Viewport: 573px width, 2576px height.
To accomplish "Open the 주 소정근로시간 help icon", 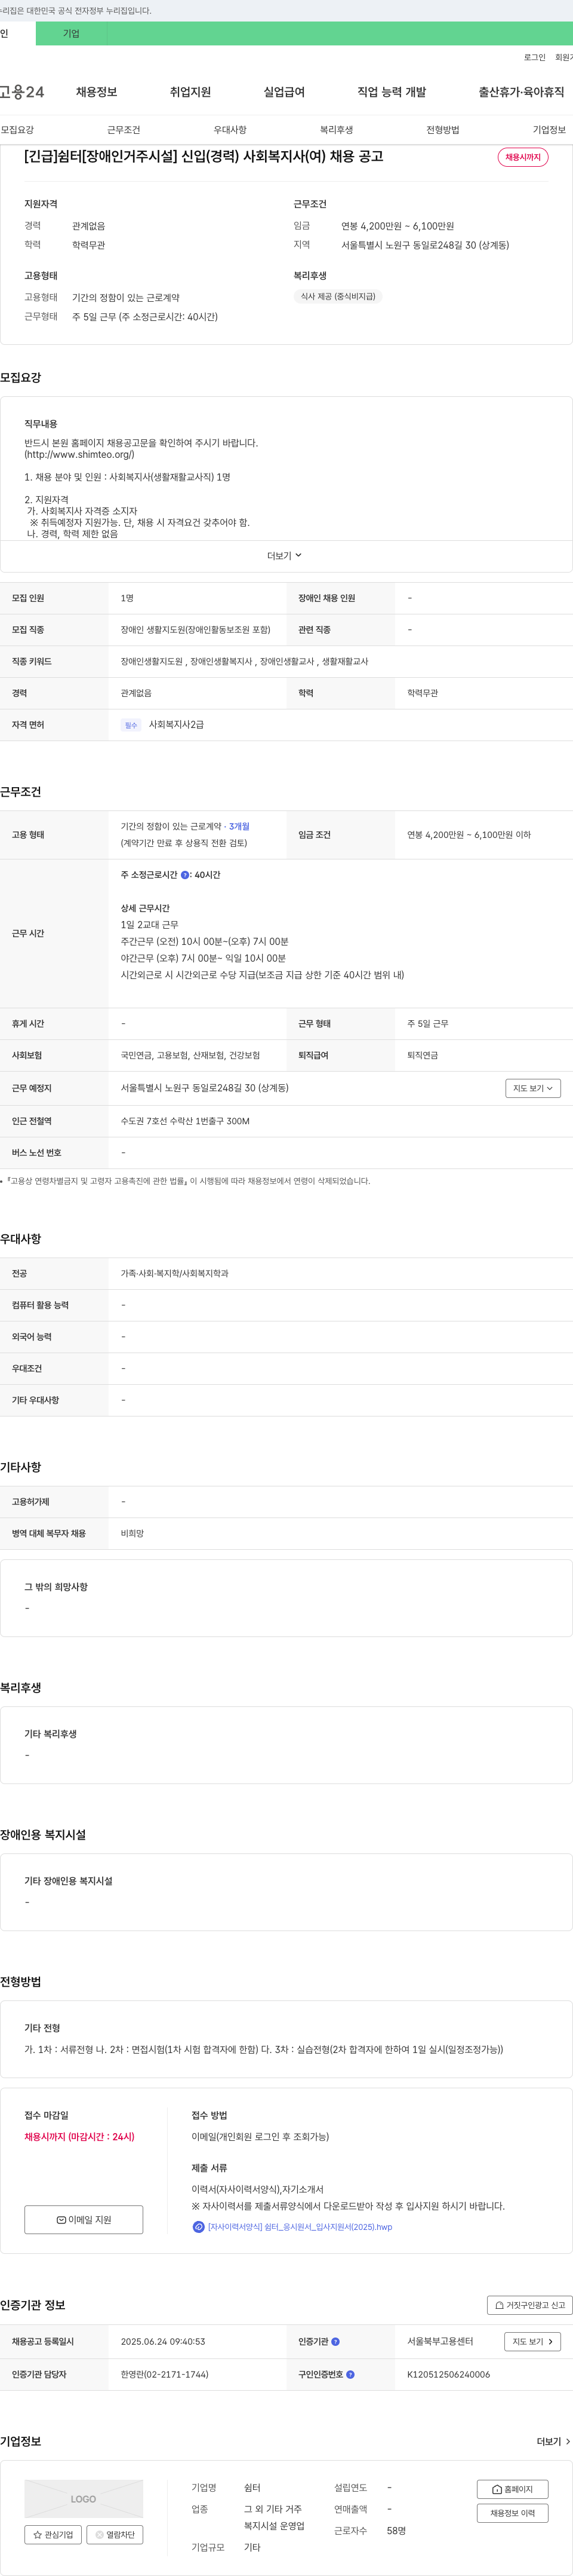I will 184,875.
